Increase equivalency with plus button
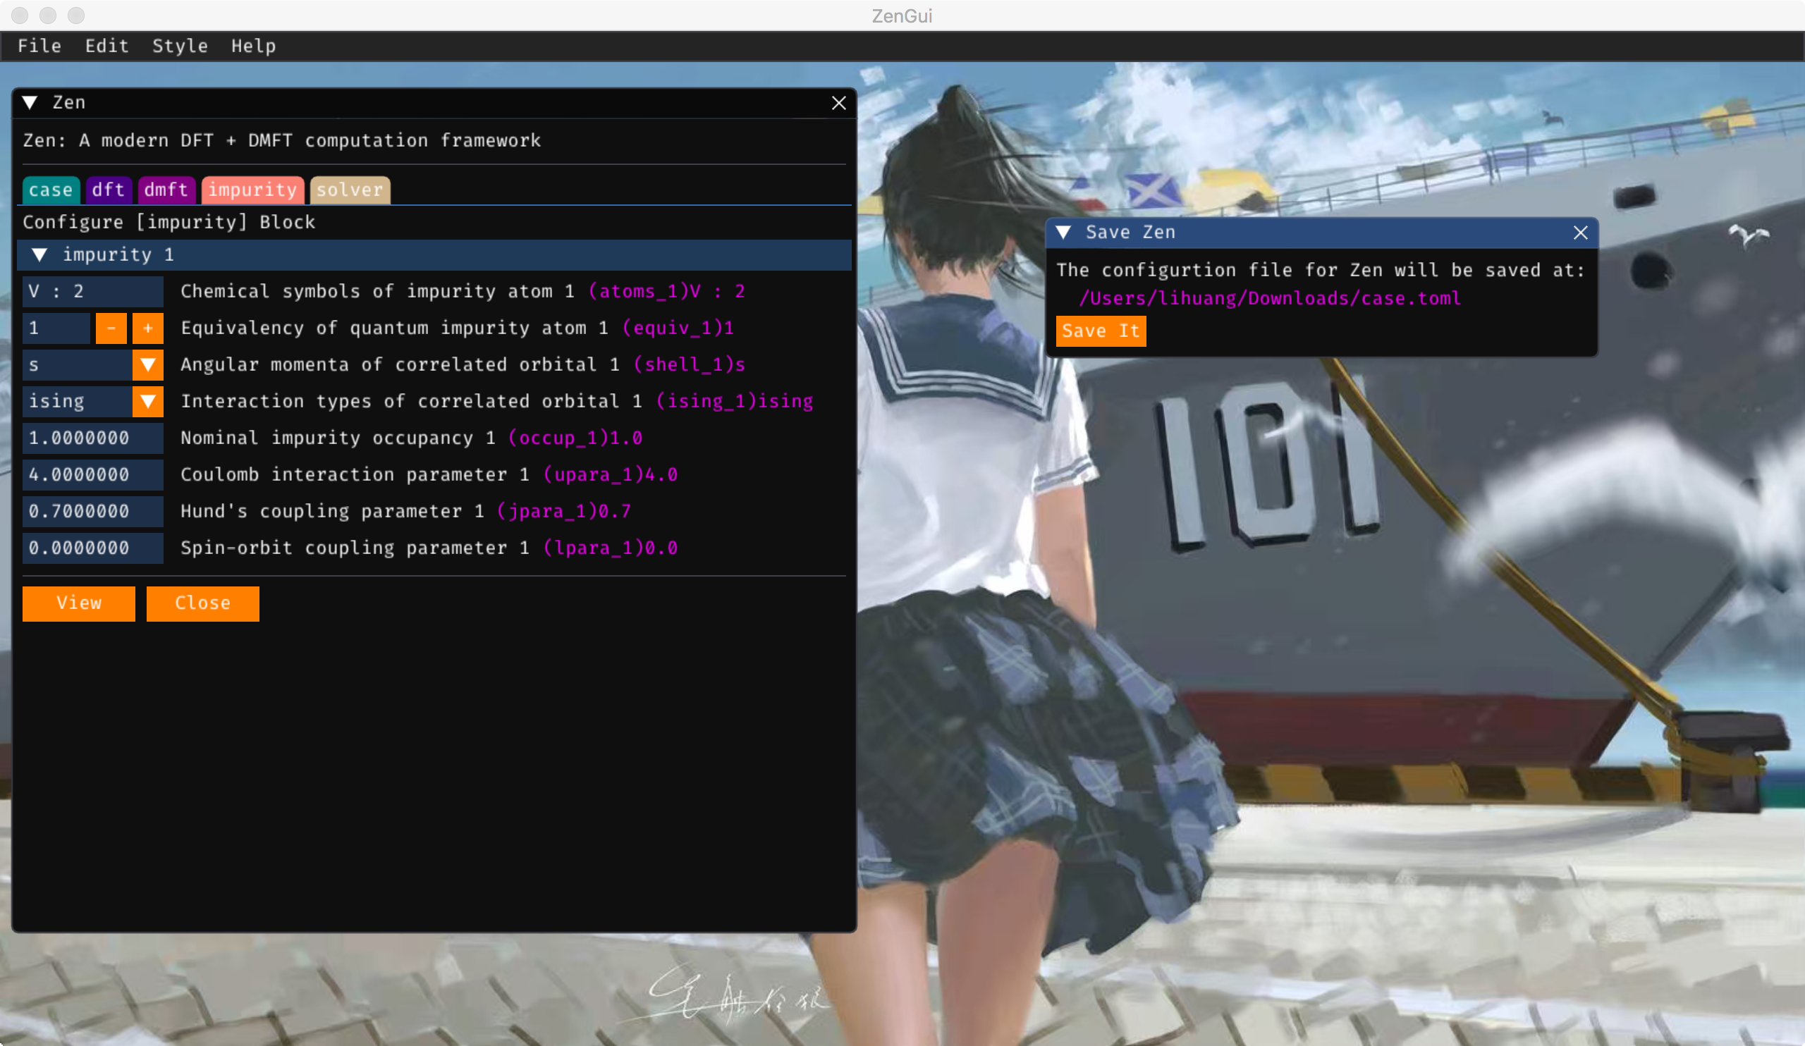1805x1046 pixels. coord(148,328)
